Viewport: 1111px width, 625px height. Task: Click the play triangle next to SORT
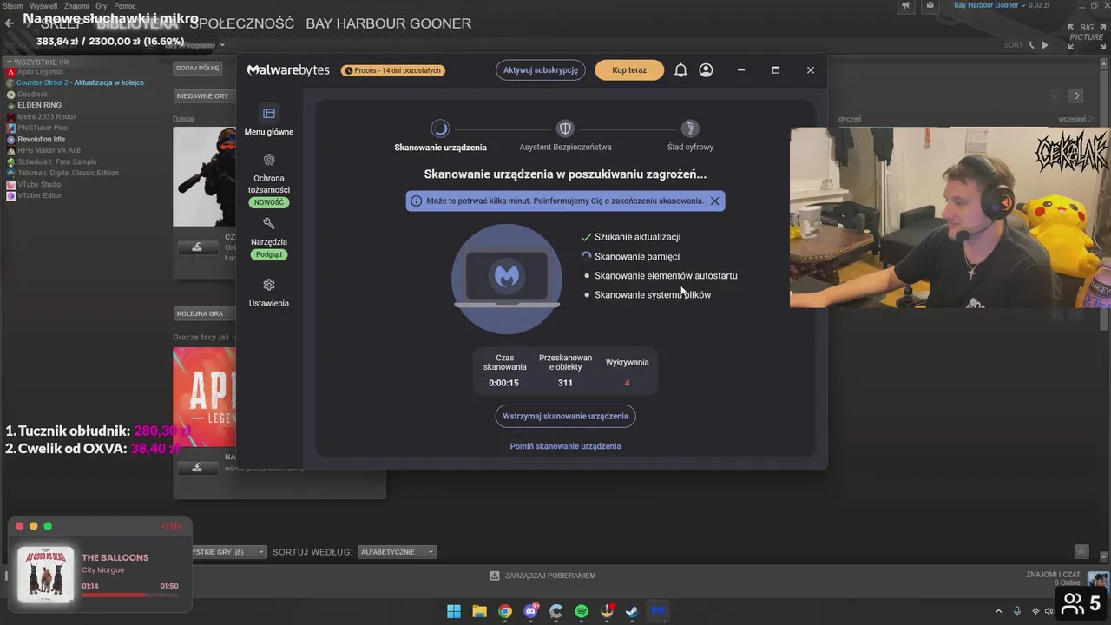click(x=1045, y=45)
